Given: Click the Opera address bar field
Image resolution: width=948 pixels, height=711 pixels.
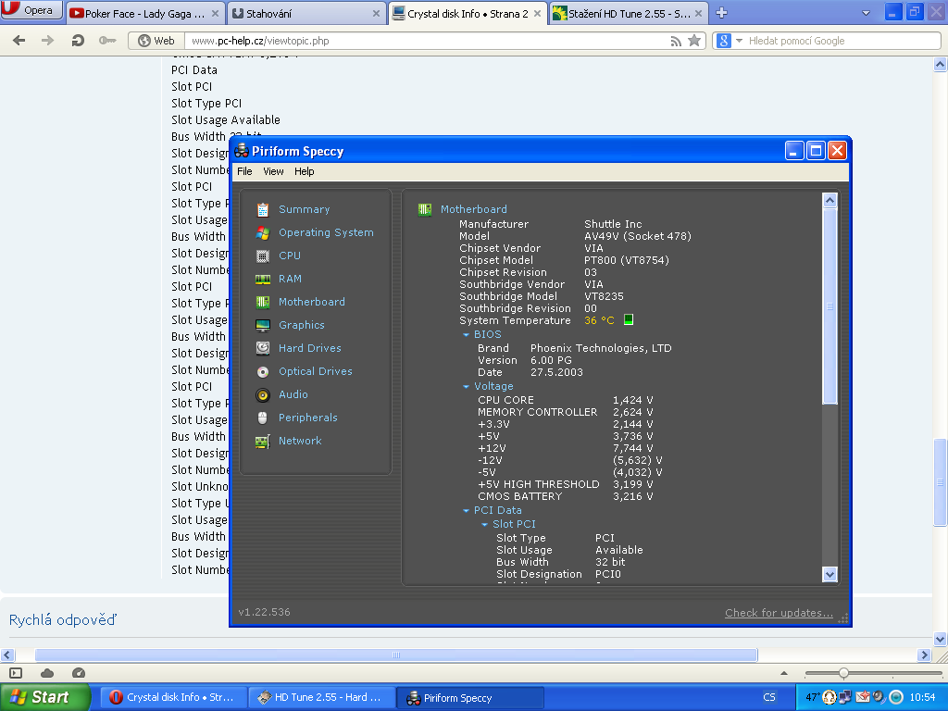Looking at the screenshot, I should coord(426,41).
